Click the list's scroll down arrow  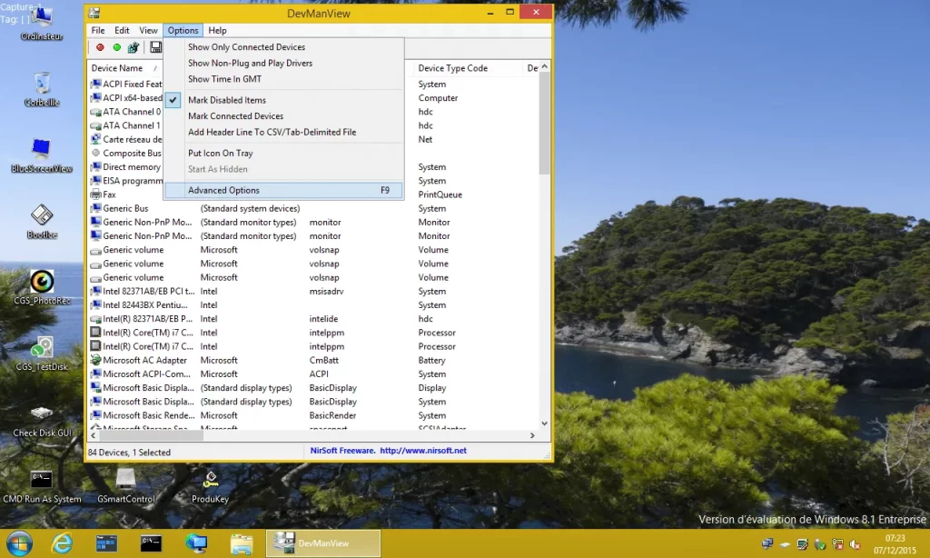[545, 423]
